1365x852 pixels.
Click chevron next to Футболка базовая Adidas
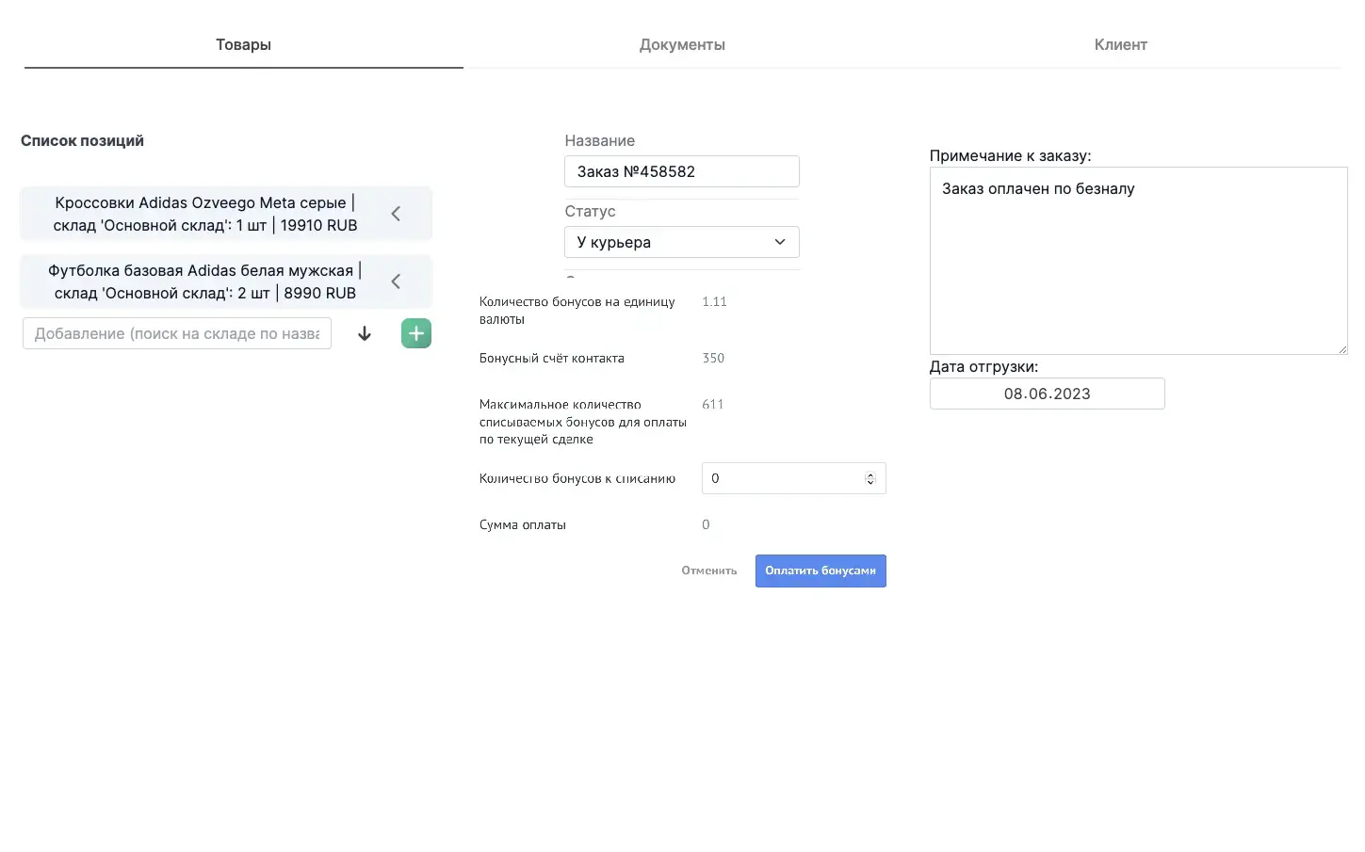tap(396, 281)
